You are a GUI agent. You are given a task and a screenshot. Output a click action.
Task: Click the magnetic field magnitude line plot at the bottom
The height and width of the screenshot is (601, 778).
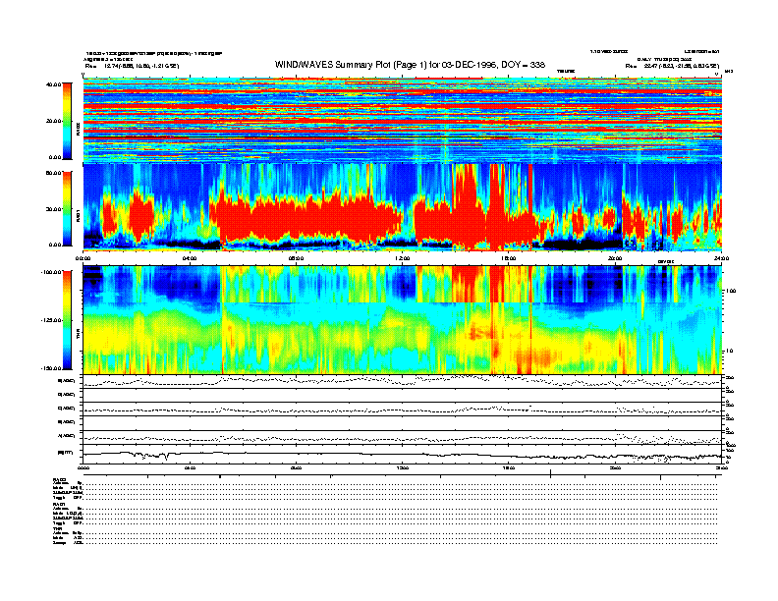[403, 455]
